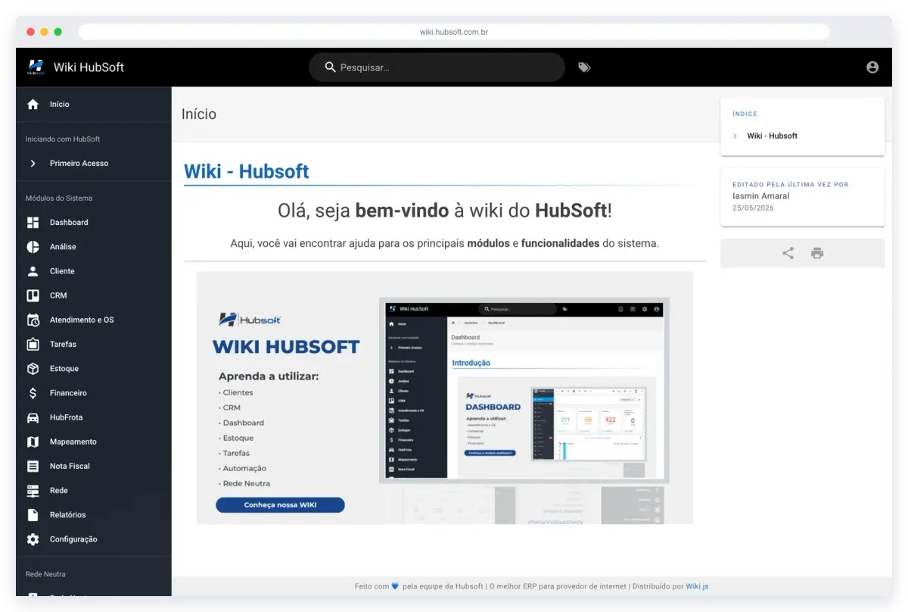Image resolution: width=908 pixels, height=612 pixels.
Task: Click the Tarefas icon
Action: (33, 344)
